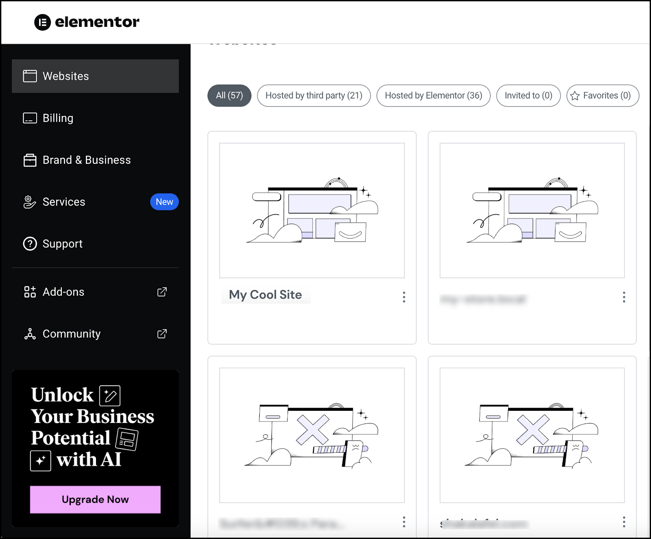
Task: Open the My Cool Site three-dot menu
Action: point(404,297)
